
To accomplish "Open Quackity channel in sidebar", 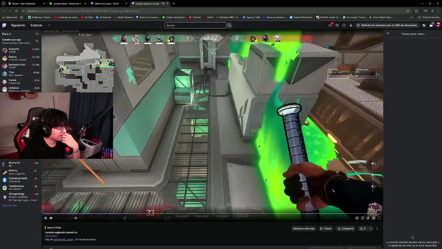I will [21, 50].
